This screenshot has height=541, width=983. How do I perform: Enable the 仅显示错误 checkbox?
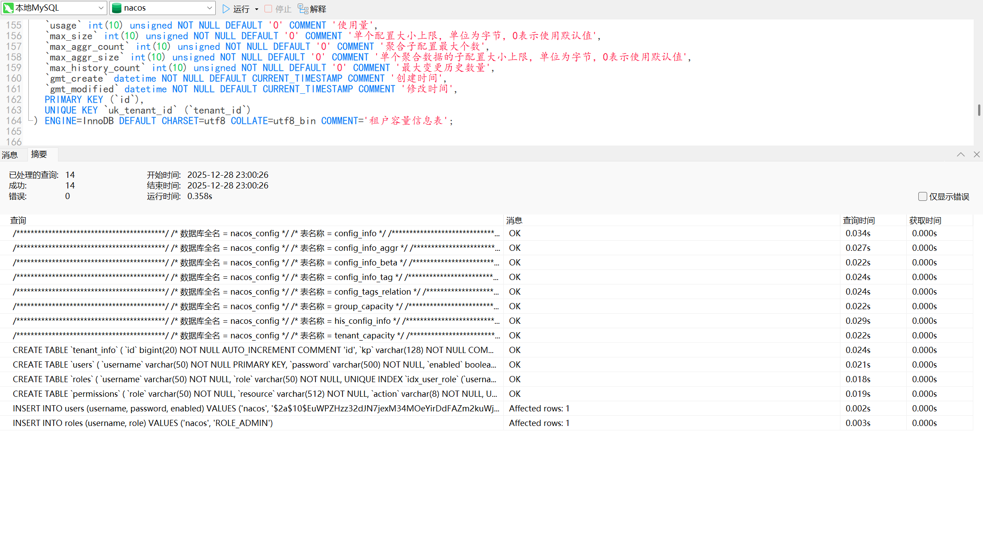click(x=923, y=196)
